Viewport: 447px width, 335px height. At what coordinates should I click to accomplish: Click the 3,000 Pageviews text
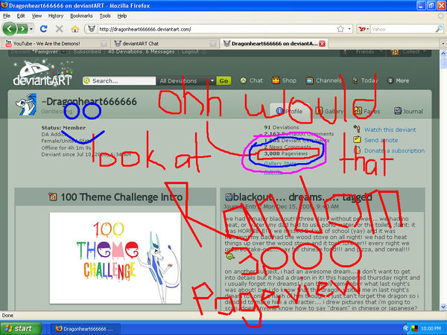286,153
